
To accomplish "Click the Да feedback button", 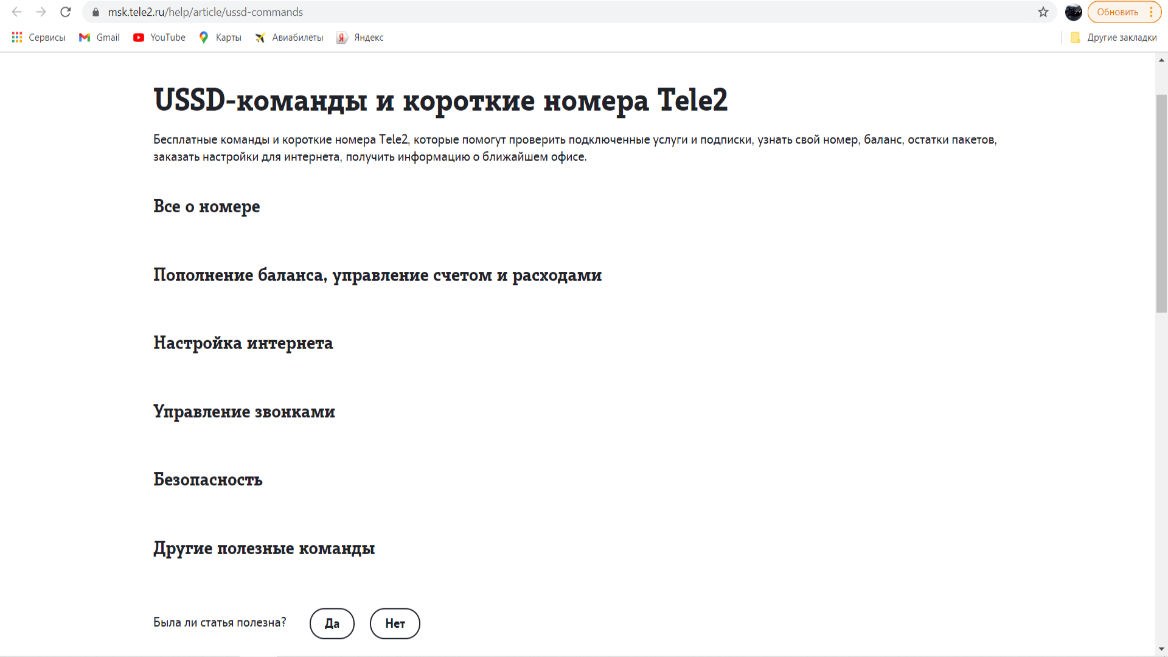I will pos(332,624).
